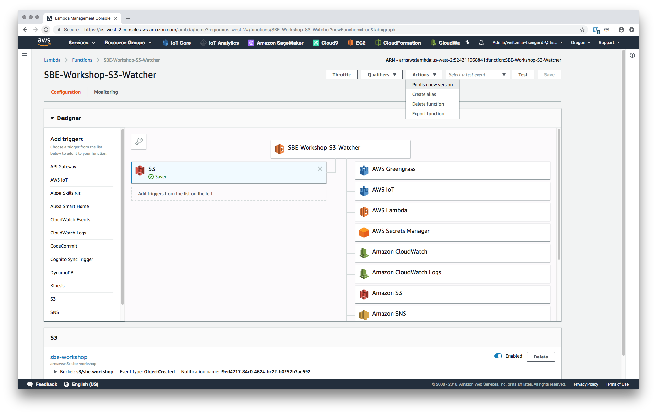This screenshot has height=415, width=657.
Task: Open the Qualifiers dropdown
Action: tap(382, 75)
